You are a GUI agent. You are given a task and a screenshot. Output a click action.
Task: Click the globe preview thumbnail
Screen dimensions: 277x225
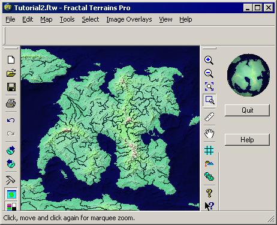click(x=248, y=75)
